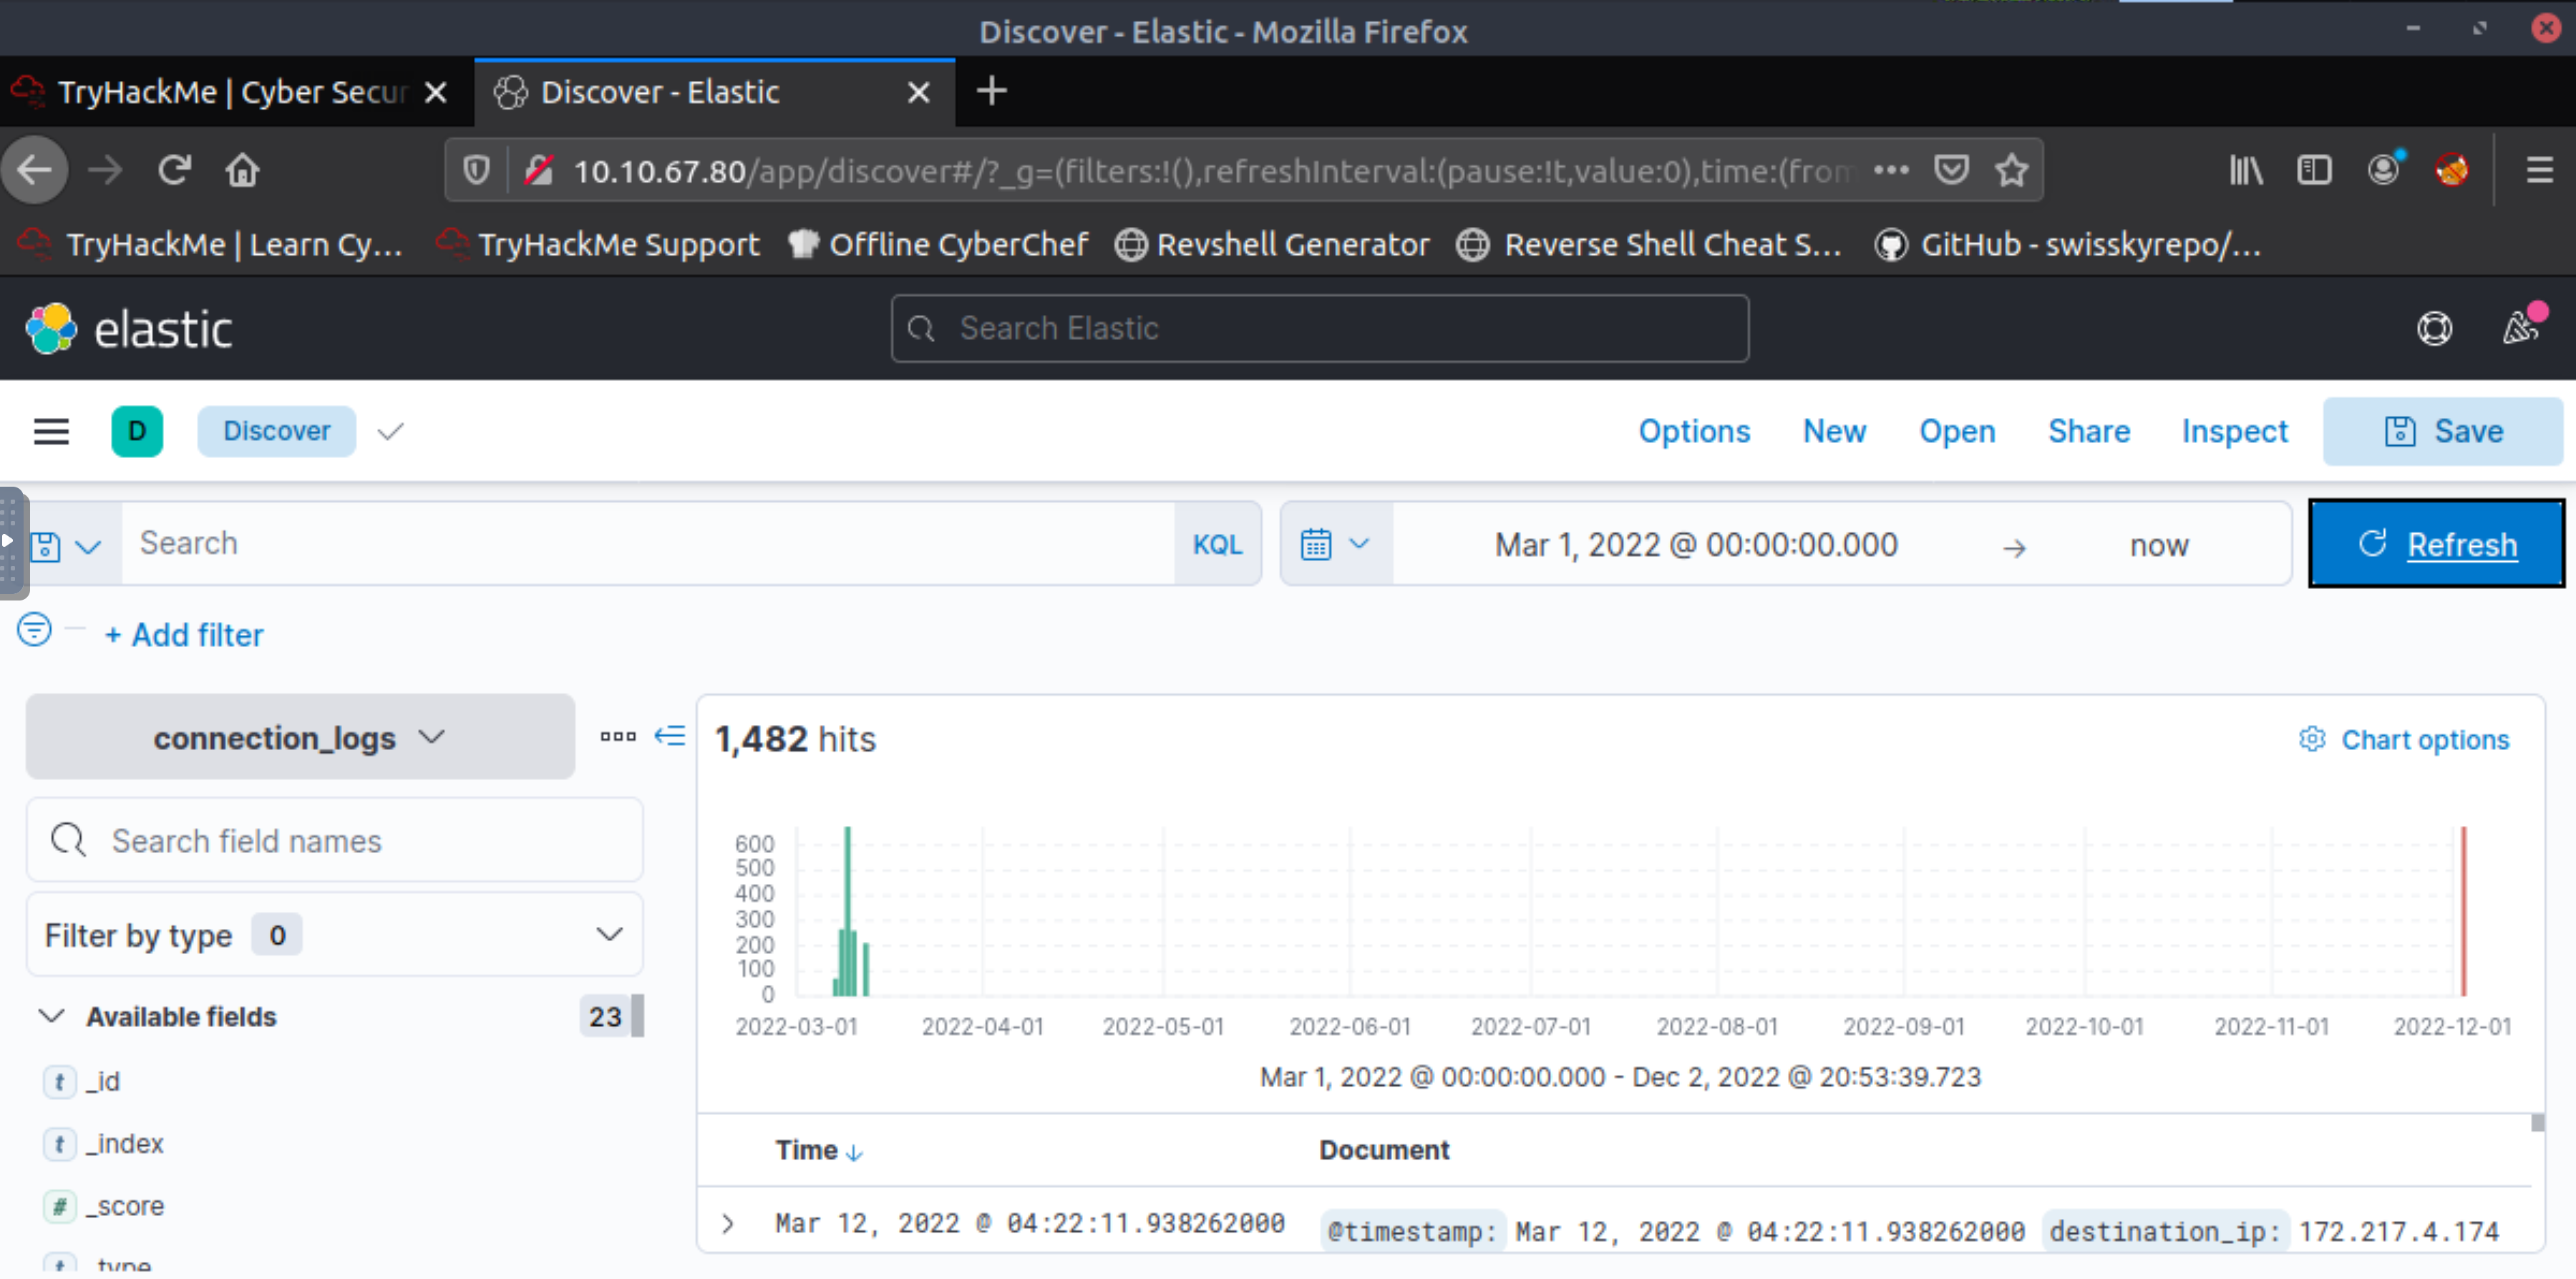2576x1279 pixels.
Task: Toggle the Firefox sidebar icon
Action: (x=2314, y=170)
